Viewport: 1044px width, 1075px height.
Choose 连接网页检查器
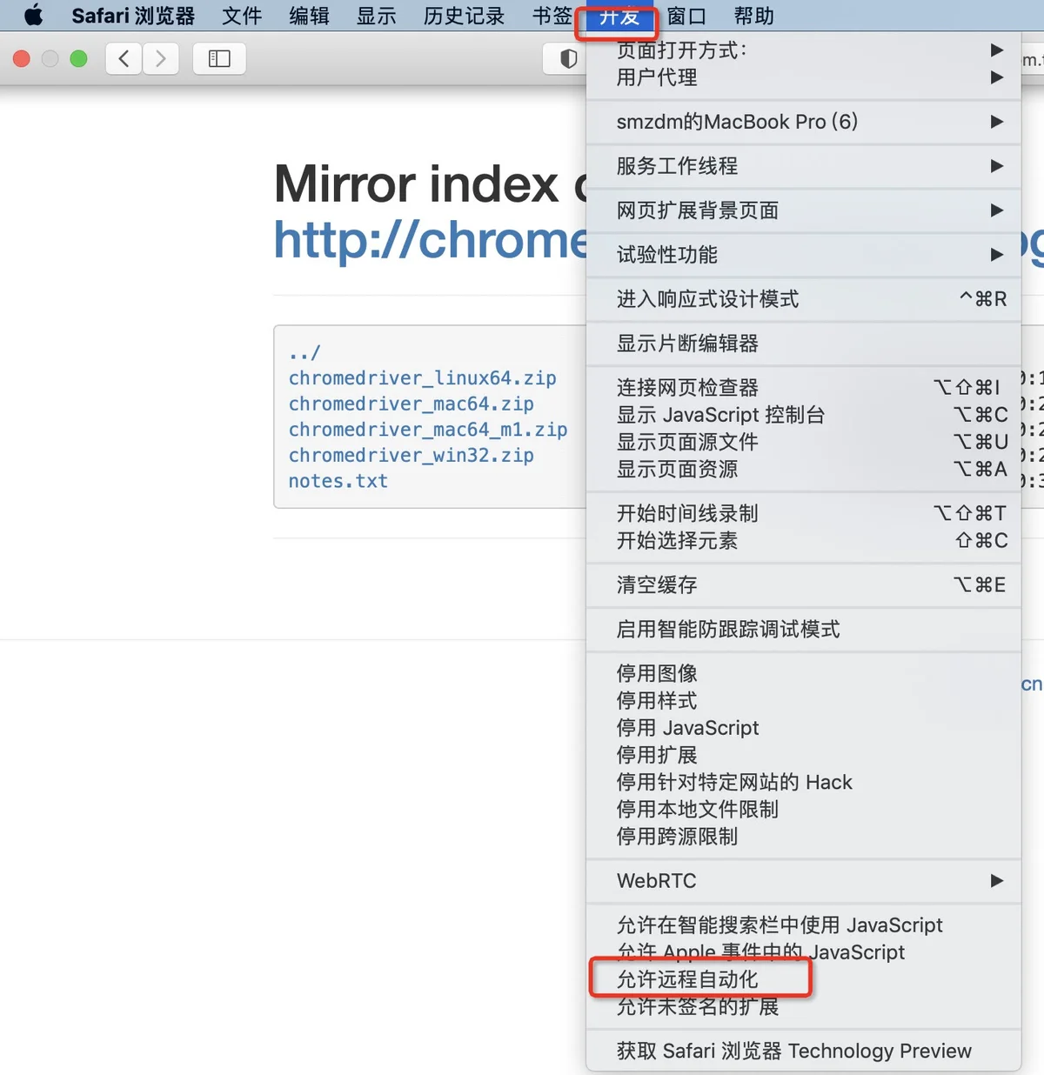[x=804, y=388]
